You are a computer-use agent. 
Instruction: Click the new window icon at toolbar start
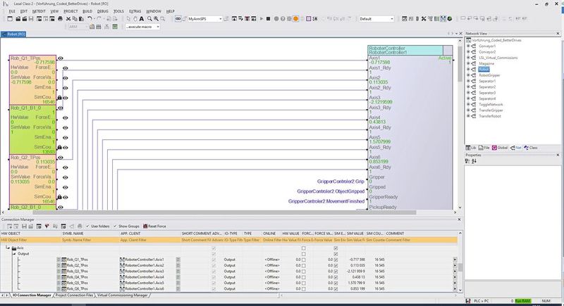[x=10, y=19]
